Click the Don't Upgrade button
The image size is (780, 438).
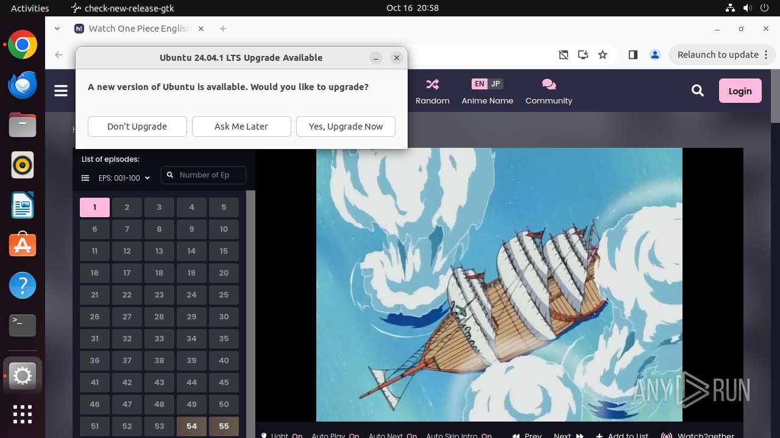137,127
